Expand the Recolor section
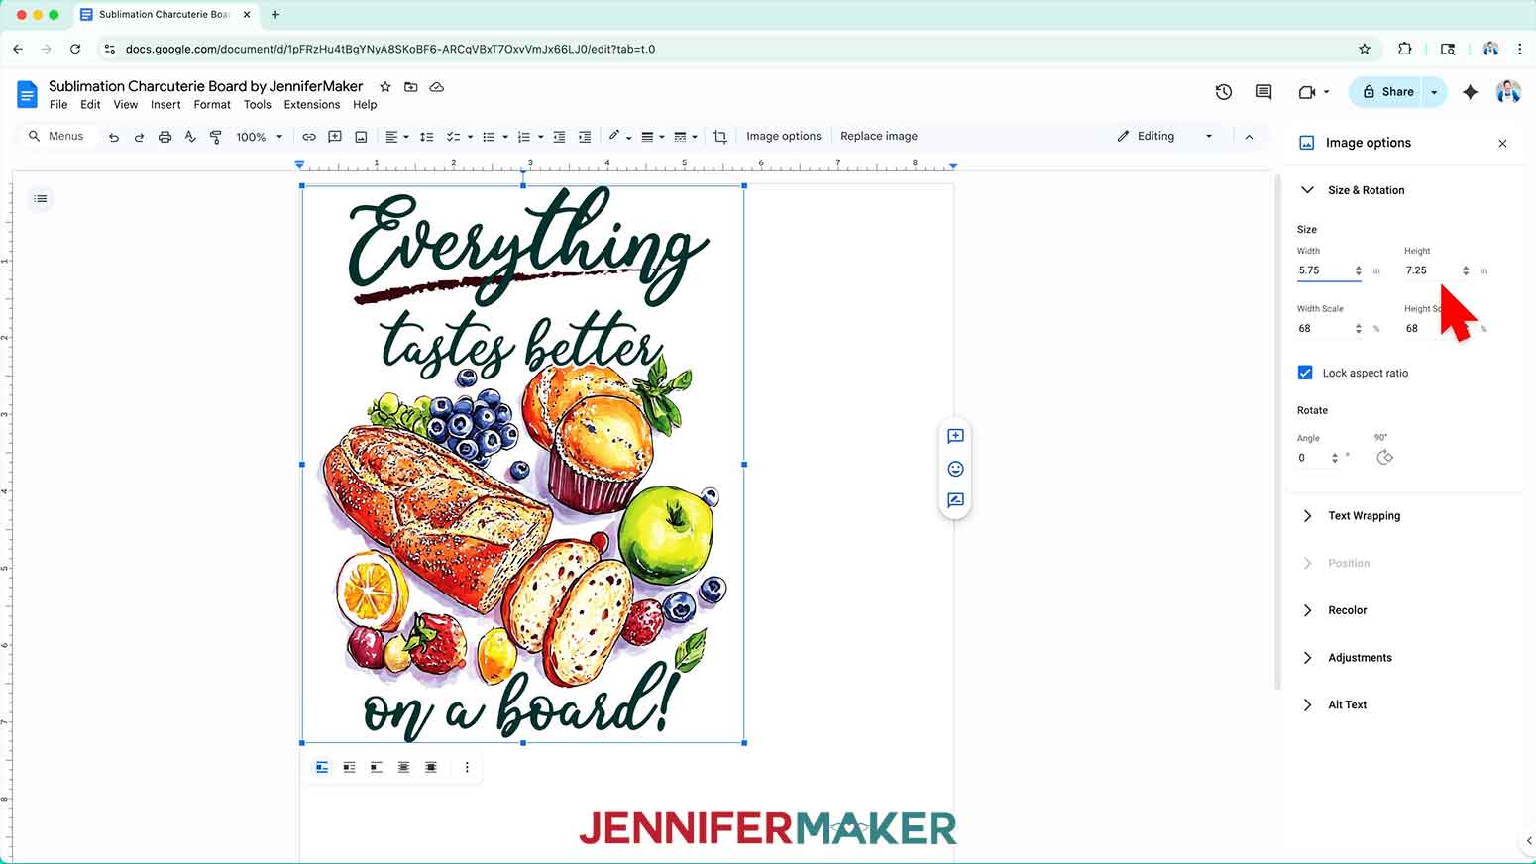Image resolution: width=1536 pixels, height=864 pixels. (x=1307, y=610)
